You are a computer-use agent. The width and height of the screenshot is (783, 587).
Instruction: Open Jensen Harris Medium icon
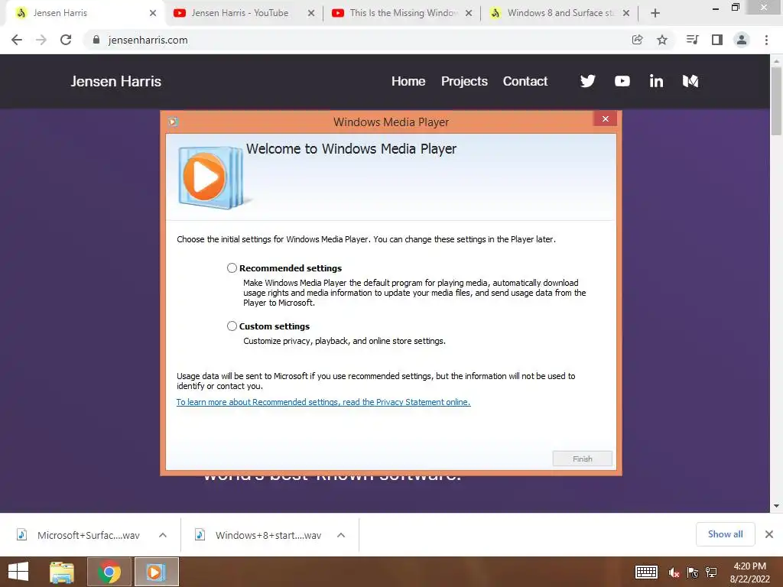(x=690, y=81)
